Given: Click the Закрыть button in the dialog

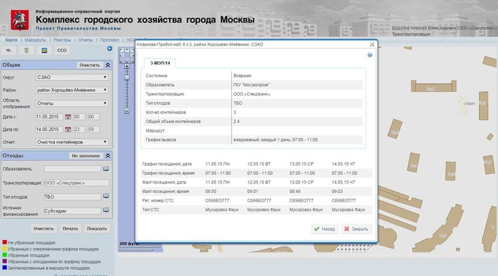Looking at the screenshot, I should click(356, 229).
